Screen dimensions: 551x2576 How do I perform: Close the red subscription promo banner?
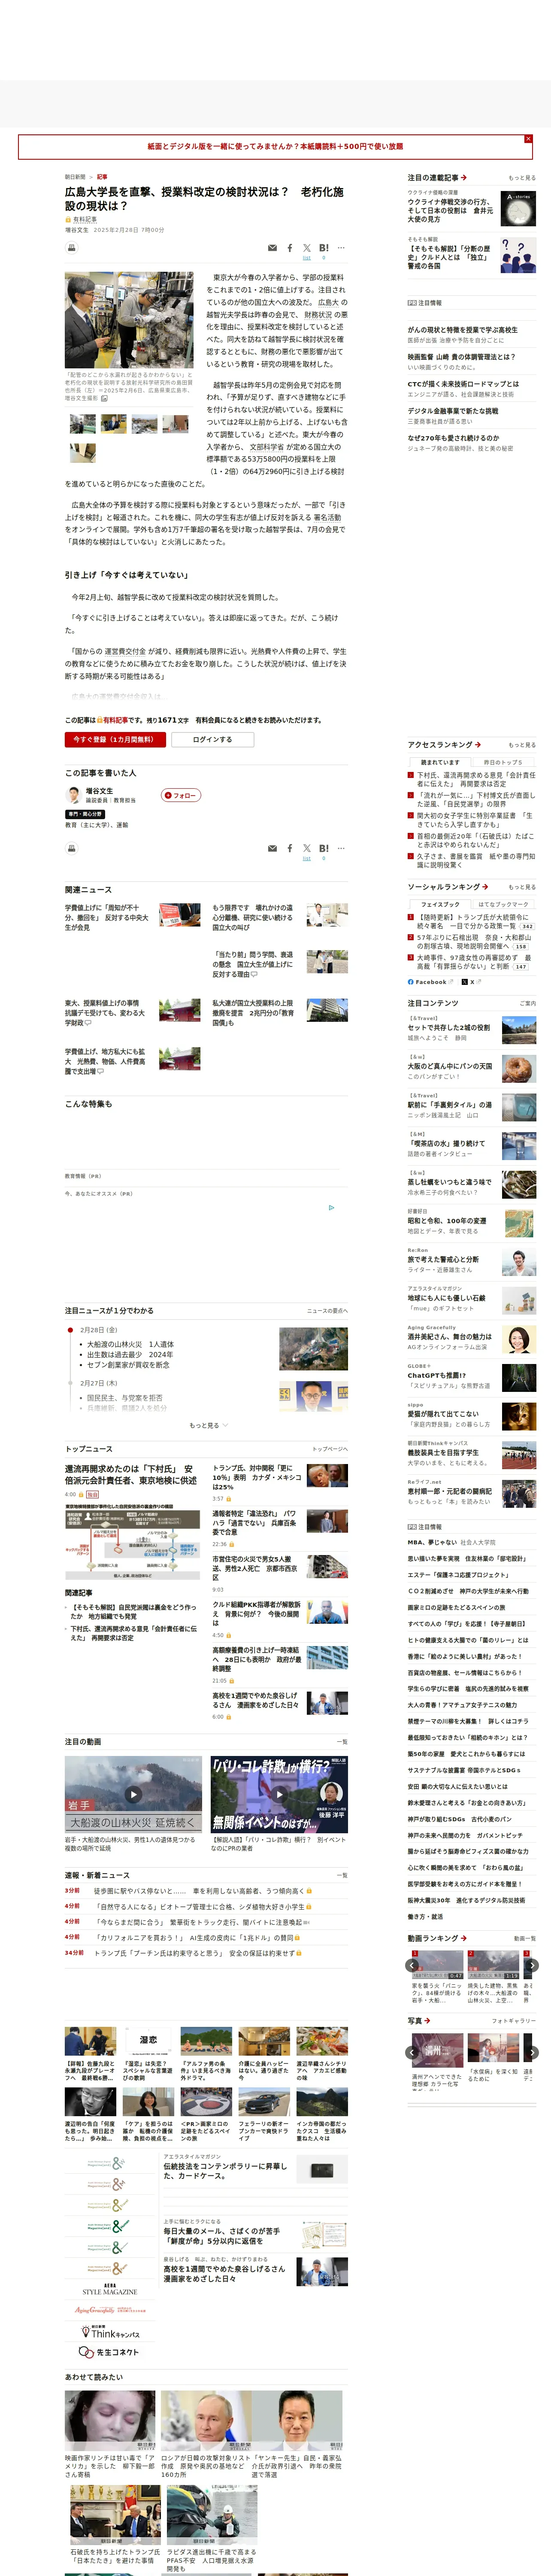528,139
